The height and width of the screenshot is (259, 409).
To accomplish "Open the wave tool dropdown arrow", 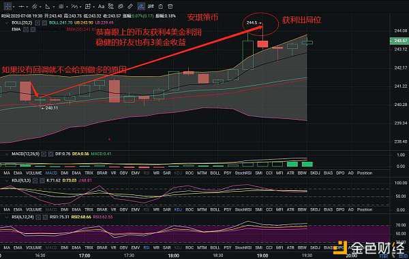I will [80, 7].
